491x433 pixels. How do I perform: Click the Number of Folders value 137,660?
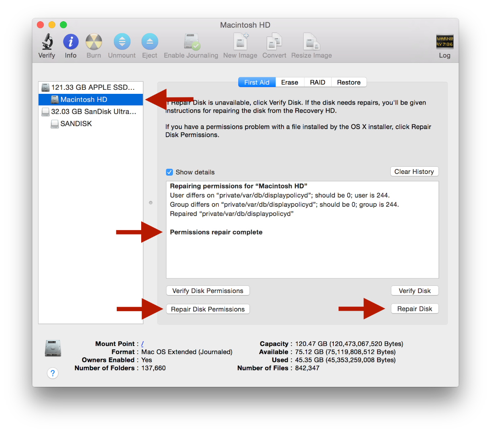click(153, 368)
